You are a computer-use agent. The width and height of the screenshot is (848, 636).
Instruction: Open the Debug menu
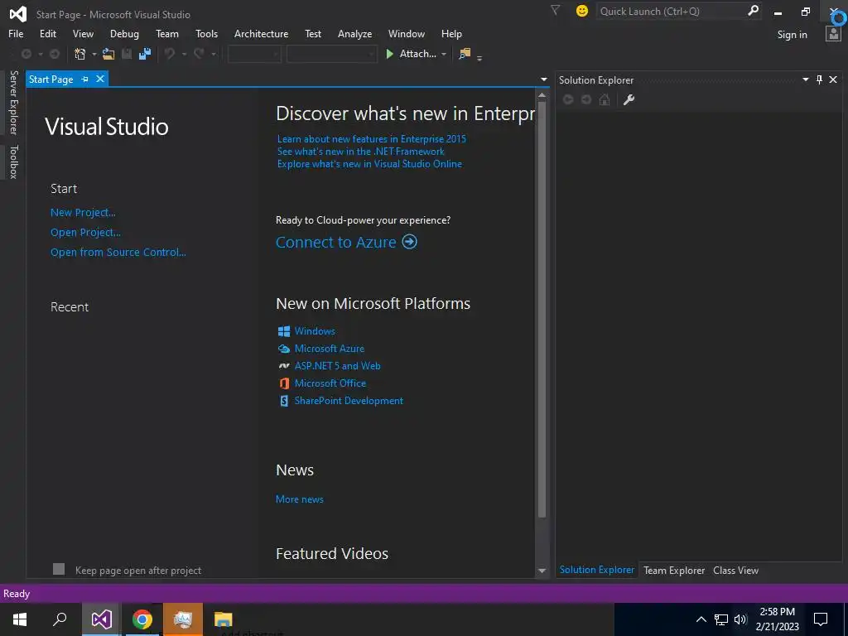124,33
